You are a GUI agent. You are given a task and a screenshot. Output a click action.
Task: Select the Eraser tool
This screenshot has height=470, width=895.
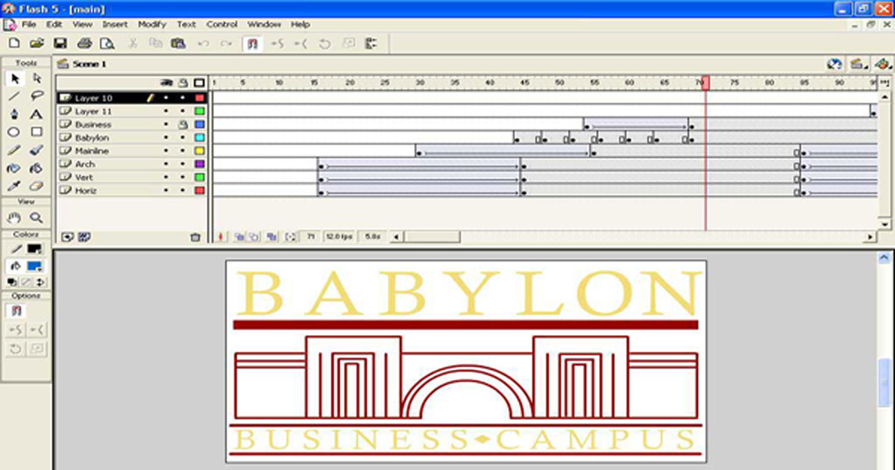click(x=37, y=187)
